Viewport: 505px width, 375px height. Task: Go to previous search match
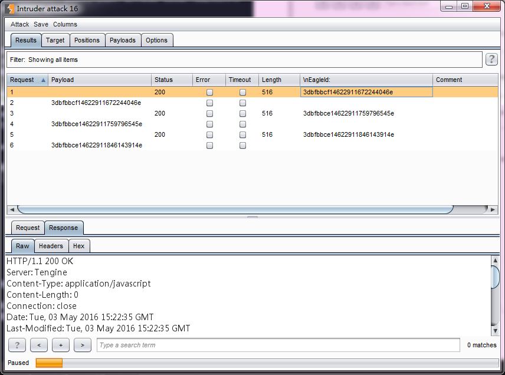tap(38, 345)
